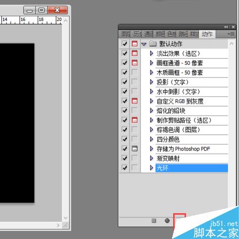Enable dialog box for 渐变映射
This screenshot has width=239, height=239.
[135, 158]
